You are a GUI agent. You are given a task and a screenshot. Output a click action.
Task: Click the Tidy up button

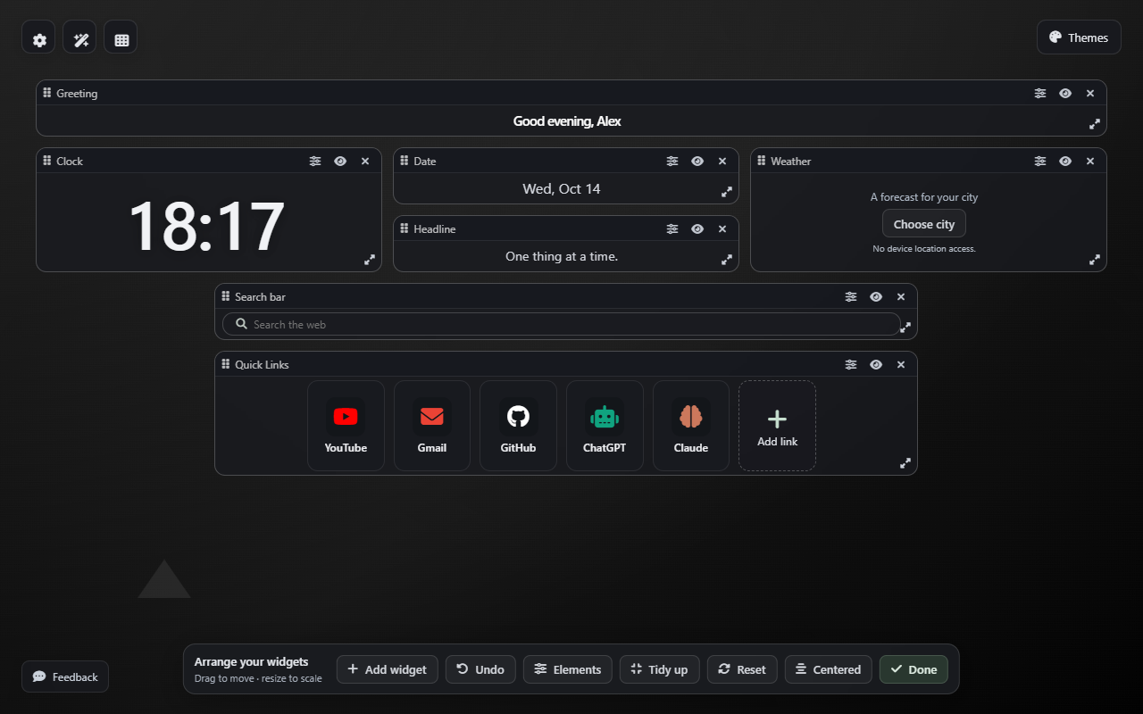coord(660,669)
